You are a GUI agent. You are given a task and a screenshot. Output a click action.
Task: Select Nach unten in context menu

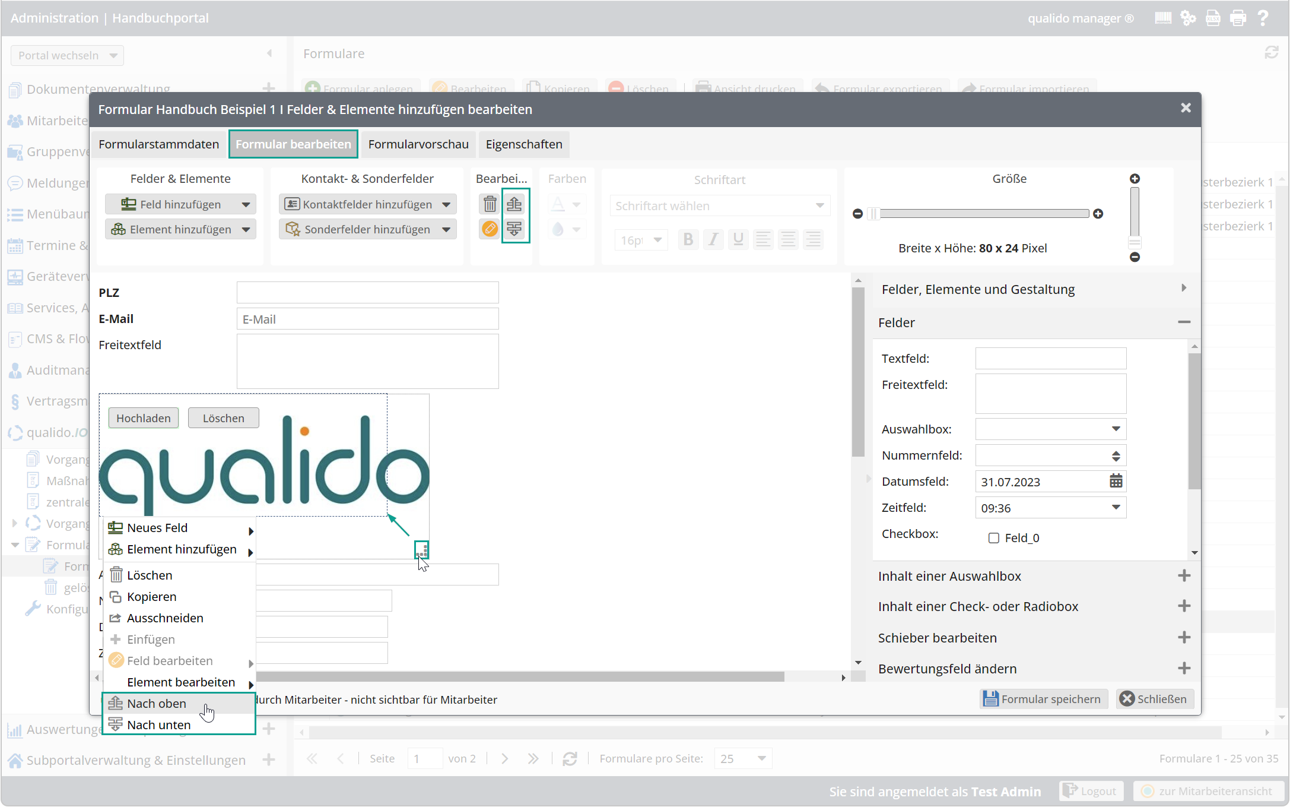(x=179, y=725)
